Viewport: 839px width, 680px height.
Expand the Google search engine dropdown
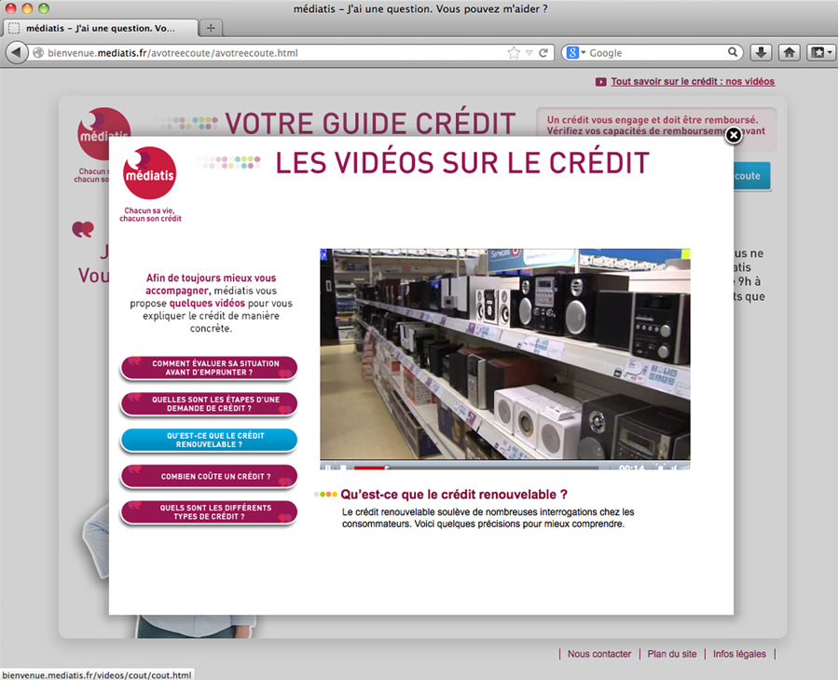tap(575, 53)
